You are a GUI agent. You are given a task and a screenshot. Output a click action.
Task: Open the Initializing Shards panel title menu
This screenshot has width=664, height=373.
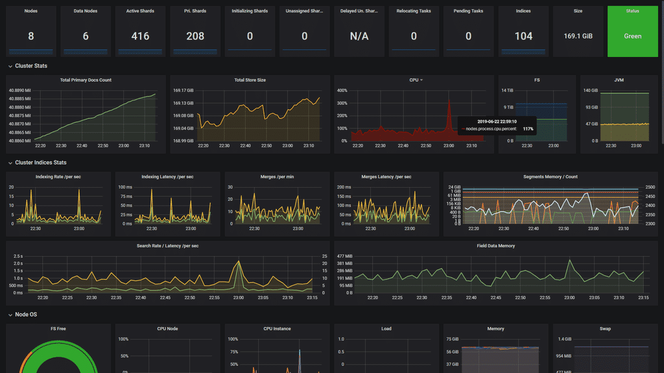click(x=250, y=11)
